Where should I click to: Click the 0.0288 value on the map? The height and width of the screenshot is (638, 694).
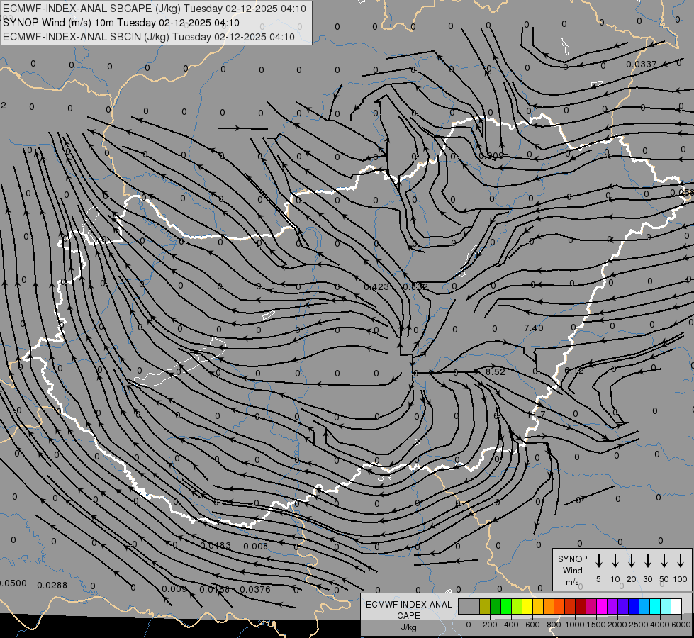[x=52, y=586]
